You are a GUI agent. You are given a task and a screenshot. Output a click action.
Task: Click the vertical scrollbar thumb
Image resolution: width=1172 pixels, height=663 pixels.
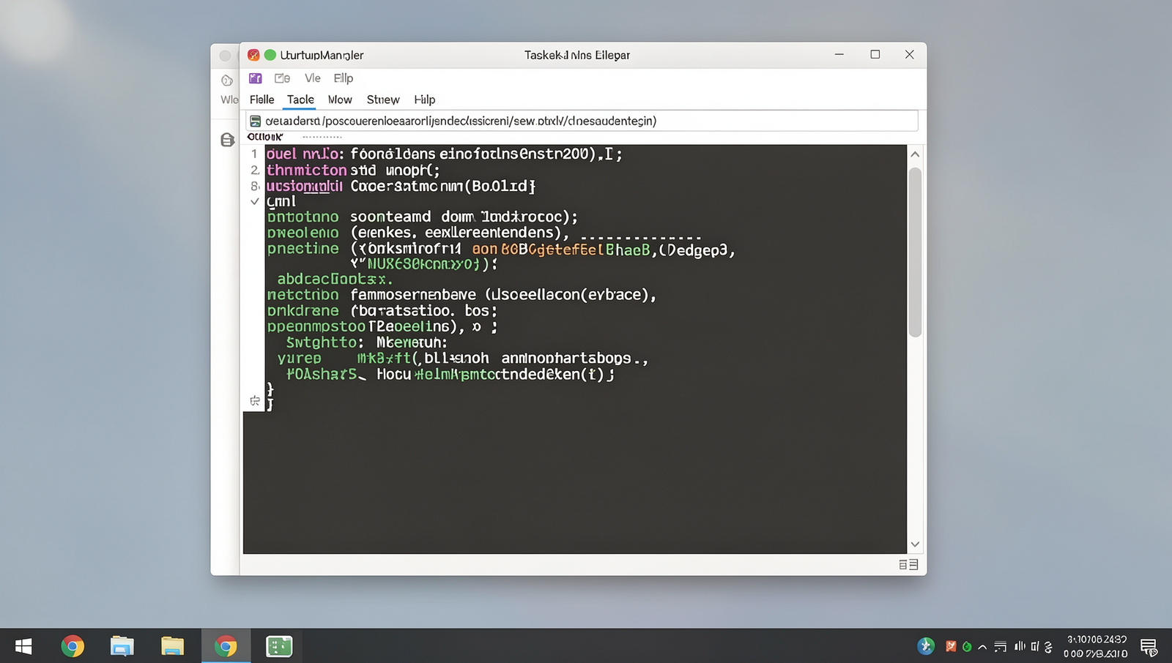[915, 252]
